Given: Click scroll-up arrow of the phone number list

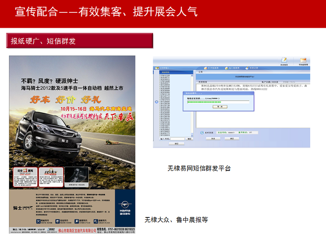Looking at the screenshot, I should click(x=192, y=75).
